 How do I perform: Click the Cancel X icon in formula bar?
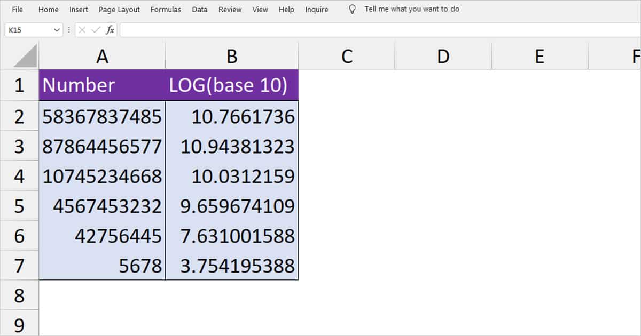pos(82,30)
